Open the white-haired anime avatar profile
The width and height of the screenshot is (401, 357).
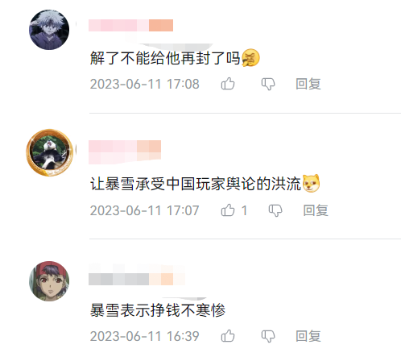(x=49, y=30)
